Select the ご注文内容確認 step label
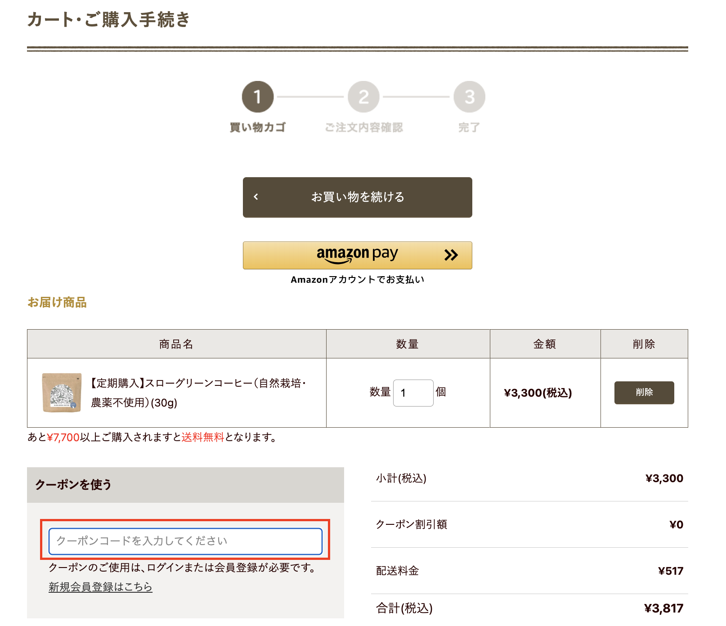This screenshot has height=626, width=726. pos(363,127)
